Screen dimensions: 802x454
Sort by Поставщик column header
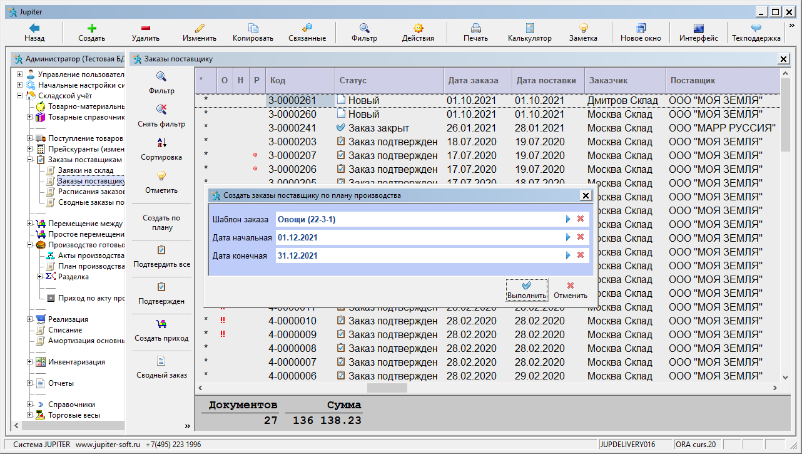tap(723, 80)
